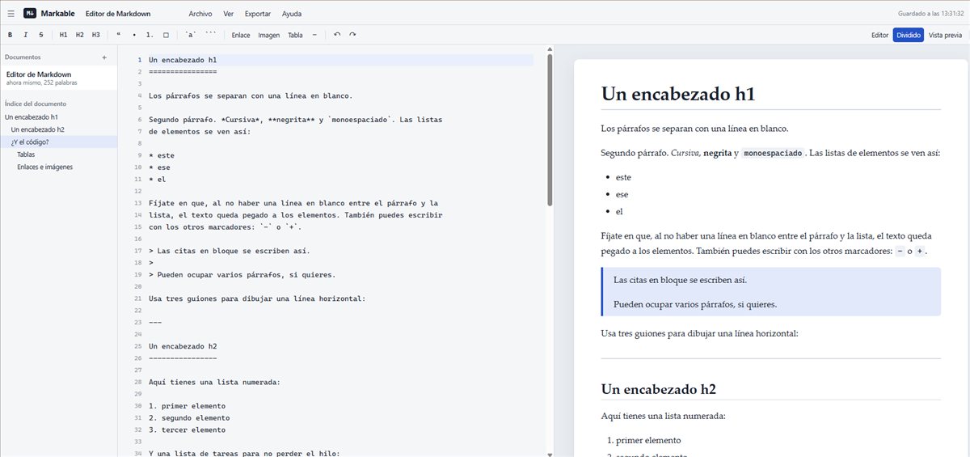The width and height of the screenshot is (970, 457).
Task: Open the Ver menu
Action: coord(229,14)
